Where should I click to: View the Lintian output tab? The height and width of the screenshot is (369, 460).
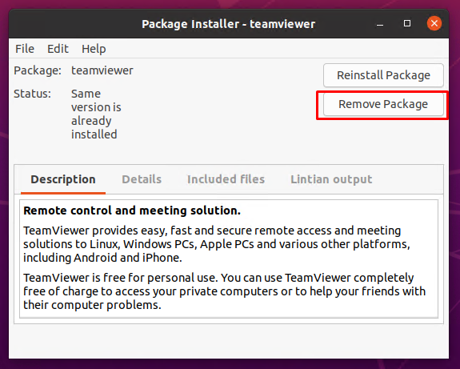coord(331,179)
